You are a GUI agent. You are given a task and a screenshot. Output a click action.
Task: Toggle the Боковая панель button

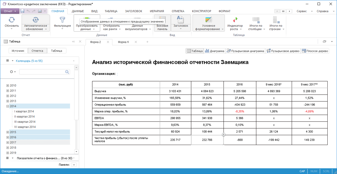[162, 23]
